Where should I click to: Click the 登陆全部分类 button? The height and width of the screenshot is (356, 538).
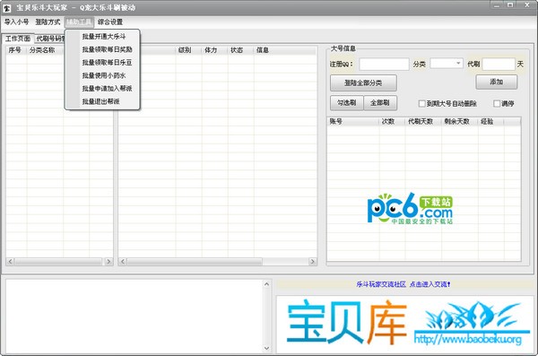[x=363, y=82]
